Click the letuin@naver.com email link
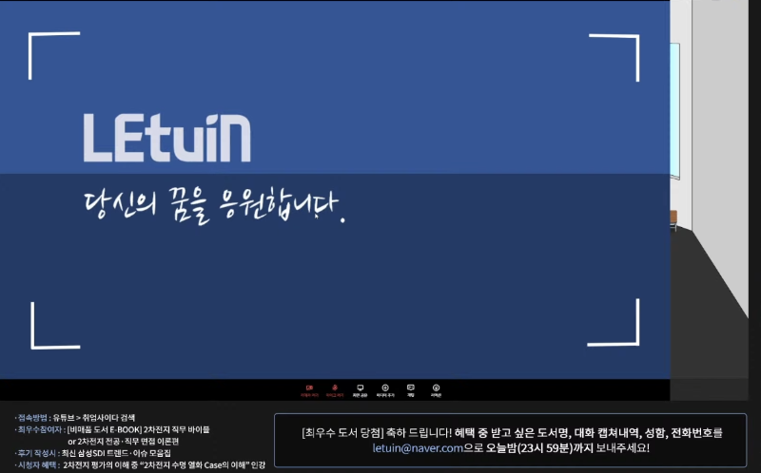Image resolution: width=761 pixels, height=473 pixels. pyautogui.click(x=417, y=447)
